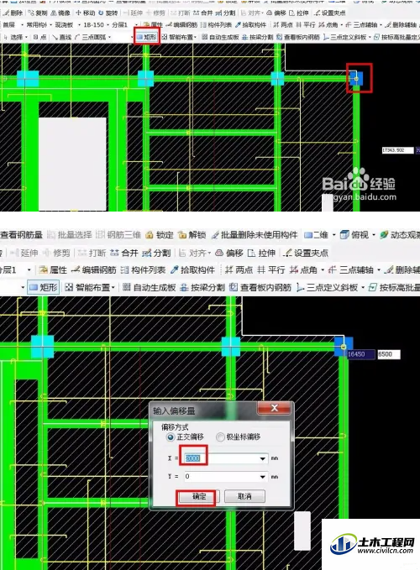Click 编辑钢筋 in lower screenshot
Viewport: 420px width, 570px height.
tap(94, 270)
